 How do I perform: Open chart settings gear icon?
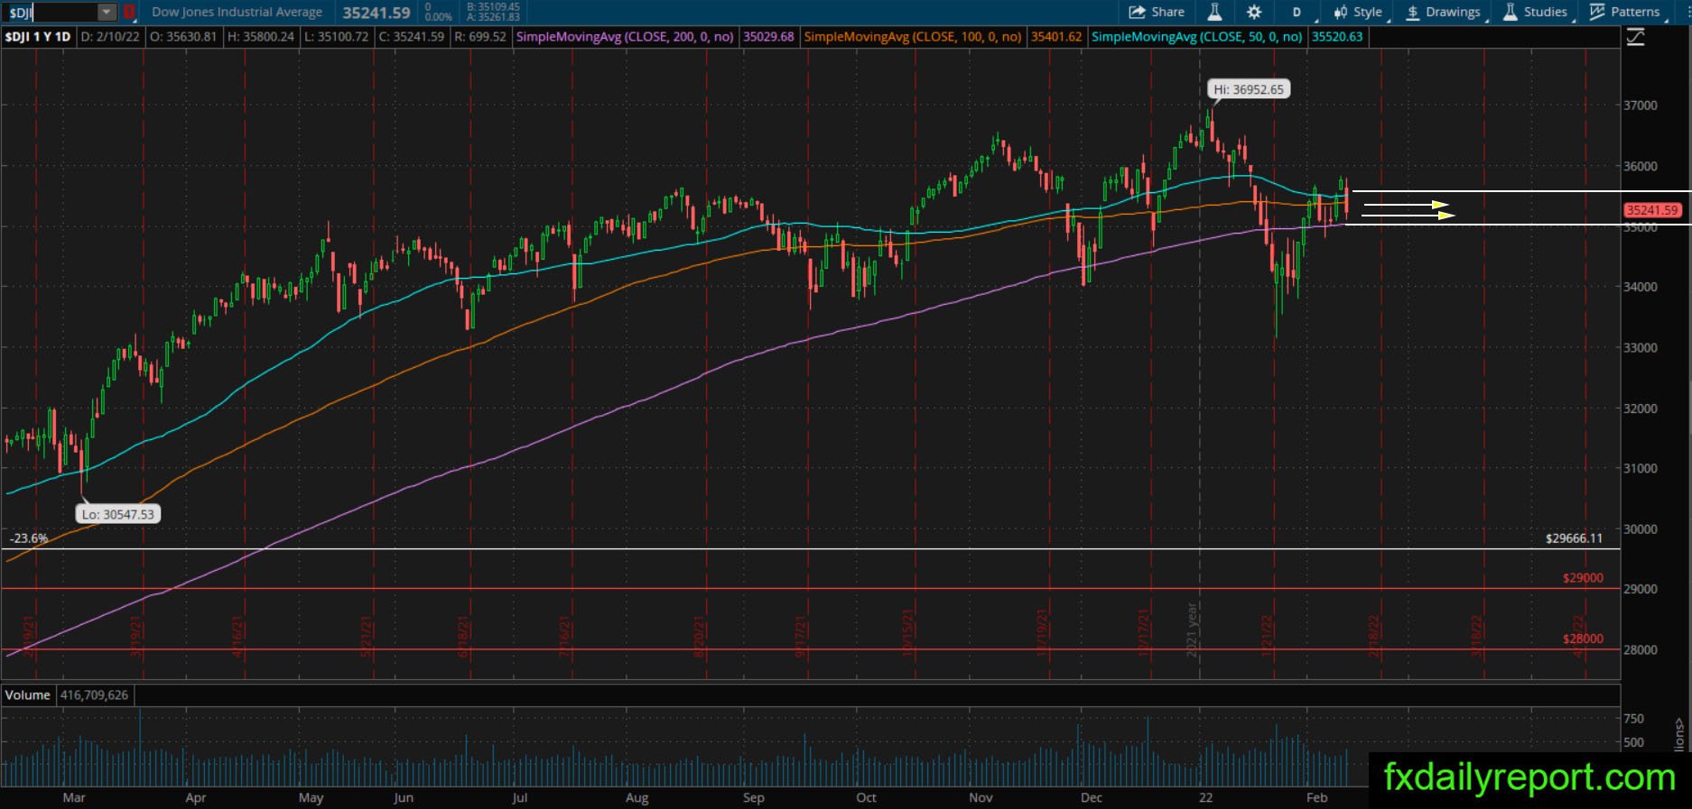(x=1254, y=13)
